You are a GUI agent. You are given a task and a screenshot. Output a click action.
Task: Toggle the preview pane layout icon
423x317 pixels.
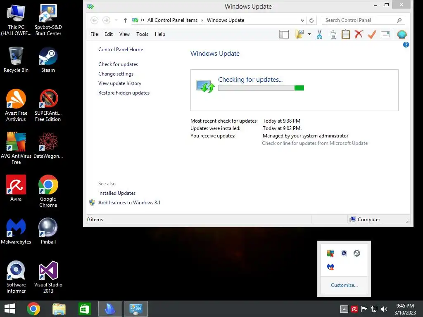click(284, 34)
